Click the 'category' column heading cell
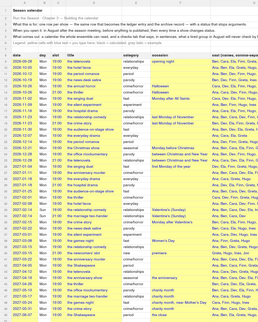 pyautogui.click(x=136, y=55)
